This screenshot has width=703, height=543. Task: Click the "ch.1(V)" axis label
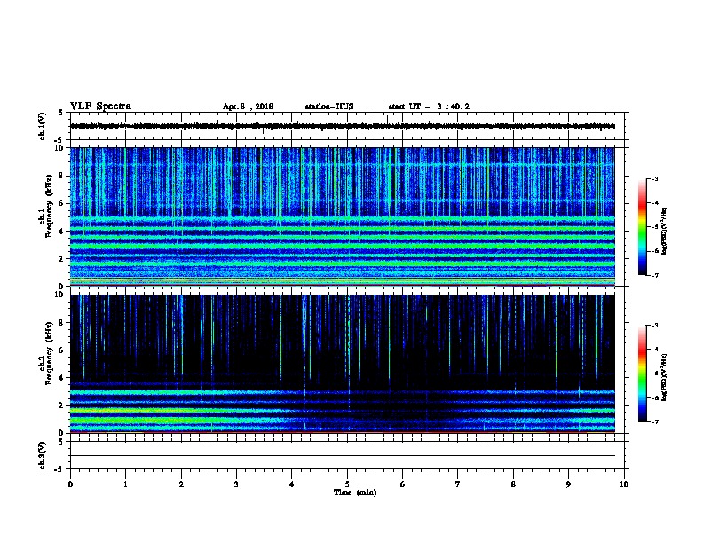click(42, 126)
